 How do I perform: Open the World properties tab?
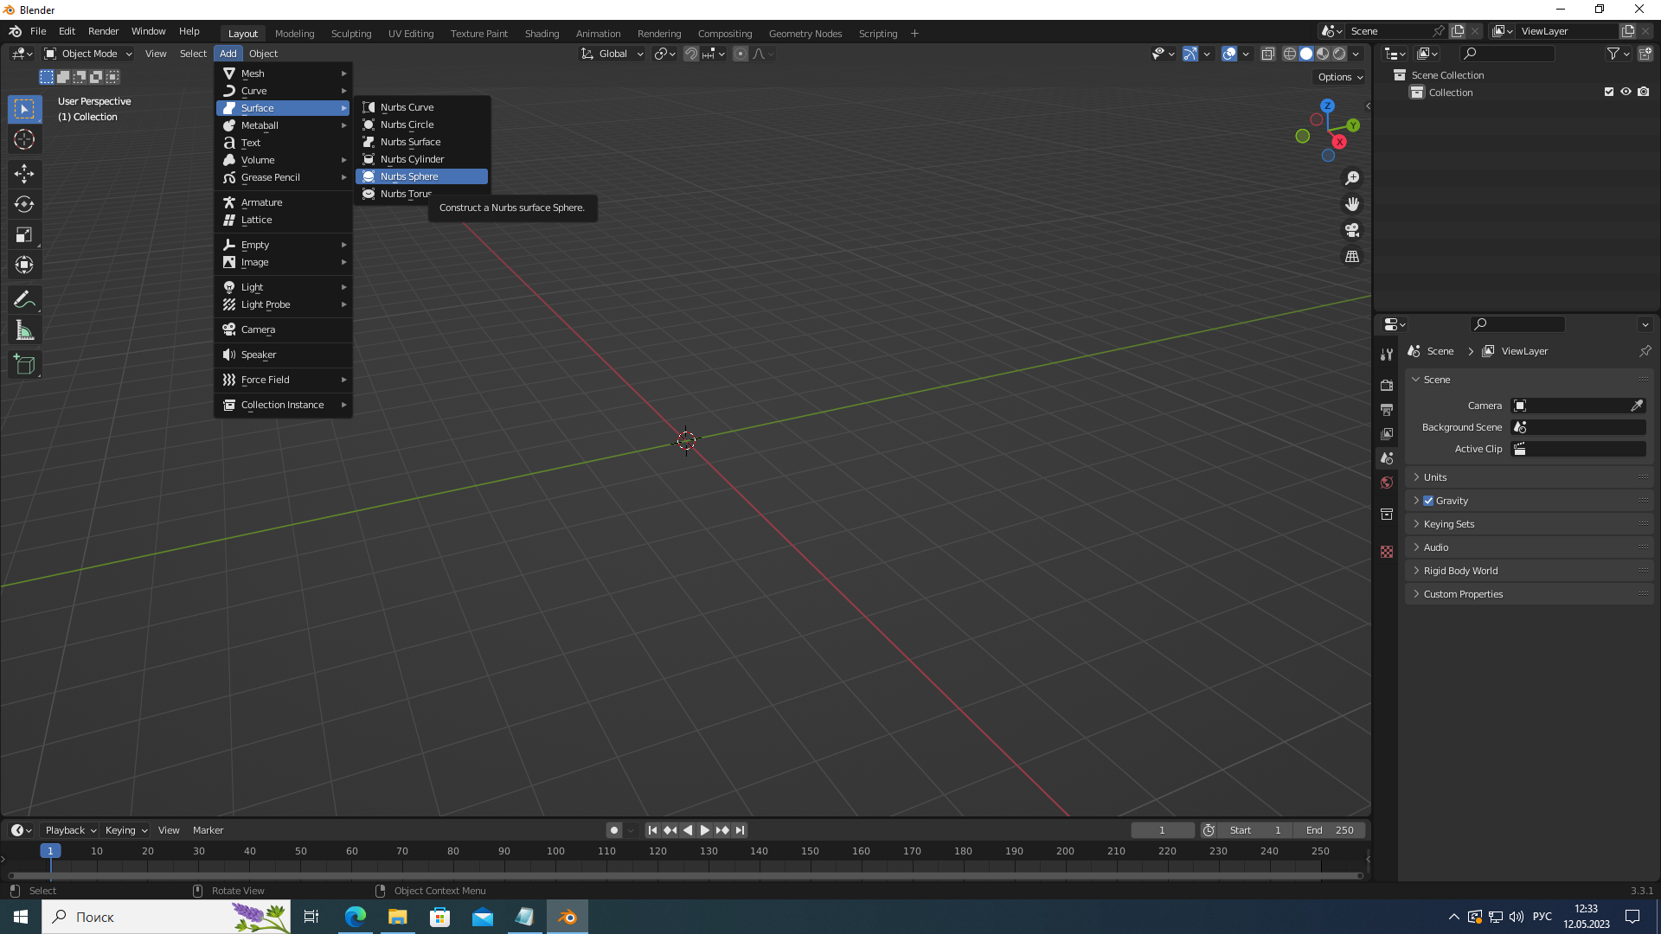click(1387, 483)
